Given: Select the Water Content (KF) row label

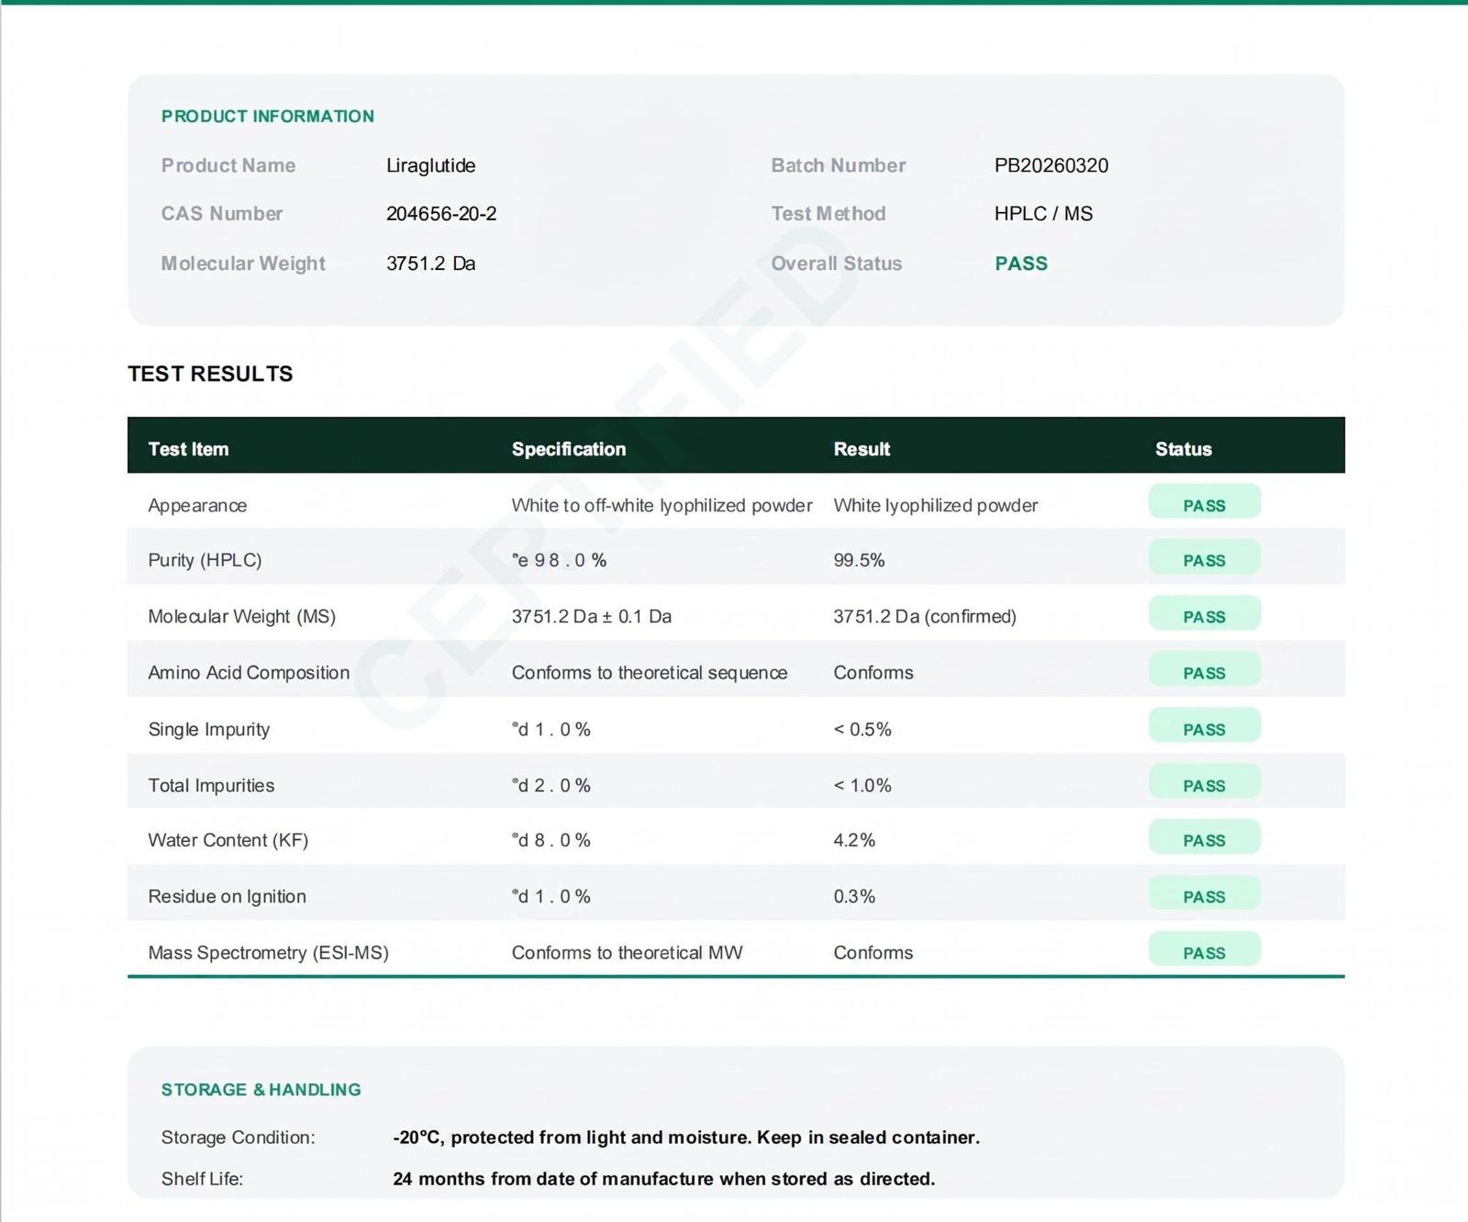Looking at the screenshot, I should (228, 840).
